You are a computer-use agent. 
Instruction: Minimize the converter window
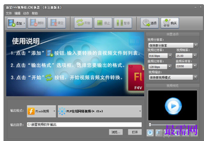[x=196, y=7]
